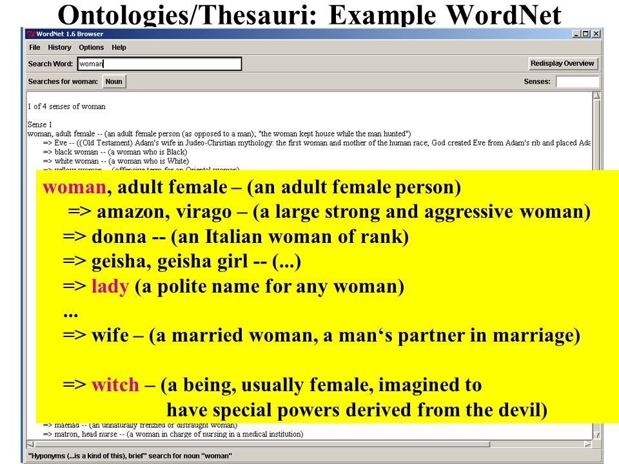The height and width of the screenshot is (464, 619).
Task: Click the 'Searches for woman:' label
Action: click(63, 82)
